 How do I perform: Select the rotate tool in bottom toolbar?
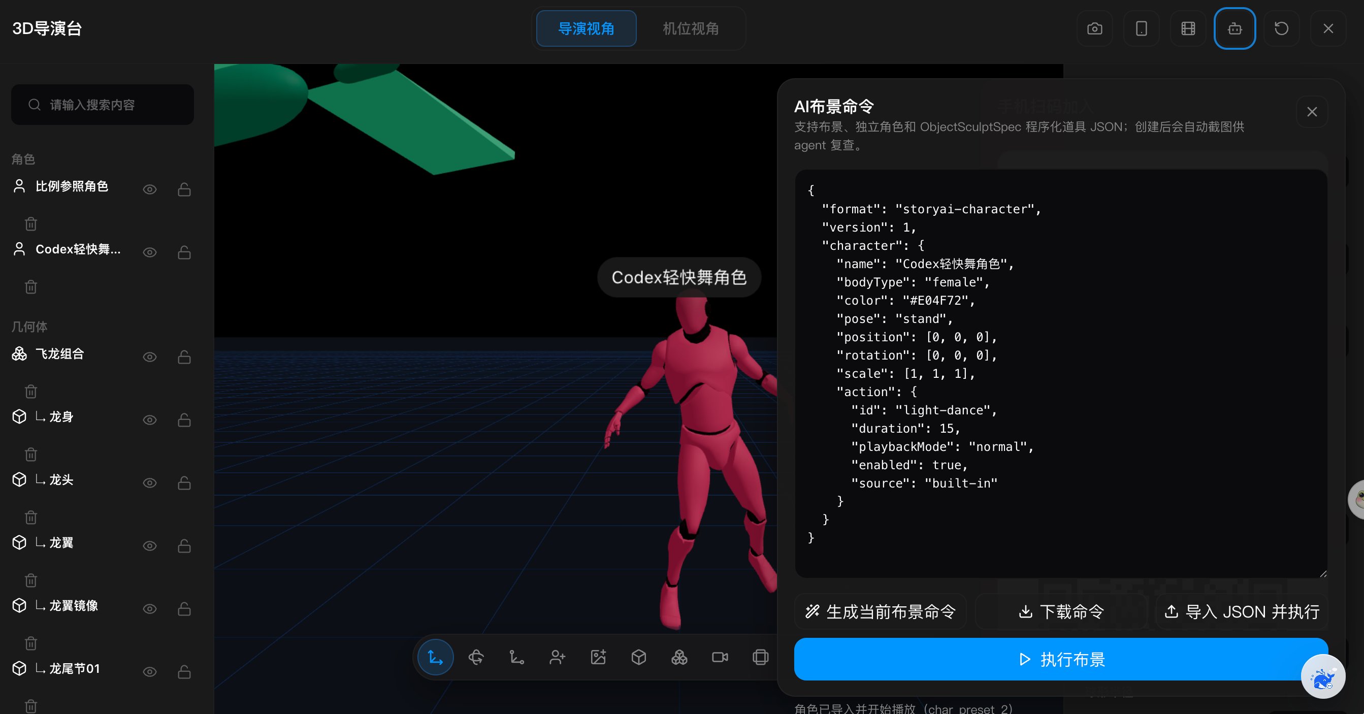click(x=476, y=657)
